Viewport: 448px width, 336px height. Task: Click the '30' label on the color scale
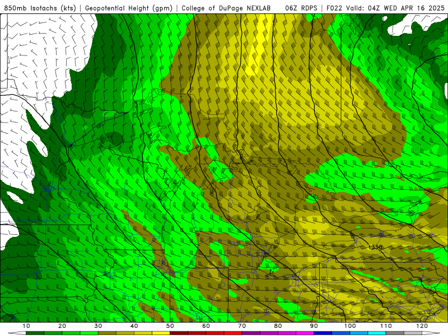[x=98, y=326]
